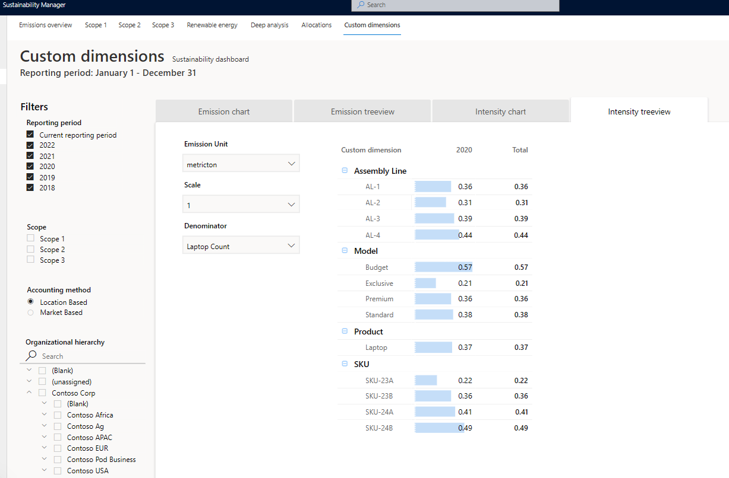Image resolution: width=729 pixels, height=478 pixels.
Task: Collapse the Contoso Corp hierarchy chevron
Action: click(x=29, y=393)
